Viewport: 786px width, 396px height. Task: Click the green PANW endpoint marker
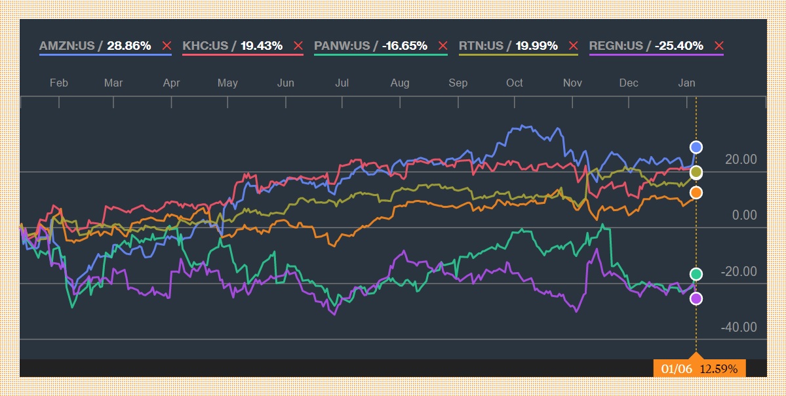696,273
